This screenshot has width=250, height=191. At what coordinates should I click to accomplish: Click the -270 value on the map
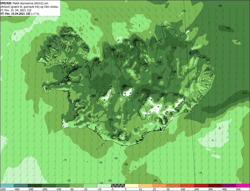tap(144, 64)
